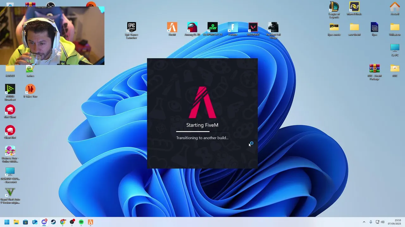
Task: Open Resident Evil Village shortcut
Action: pos(273,30)
